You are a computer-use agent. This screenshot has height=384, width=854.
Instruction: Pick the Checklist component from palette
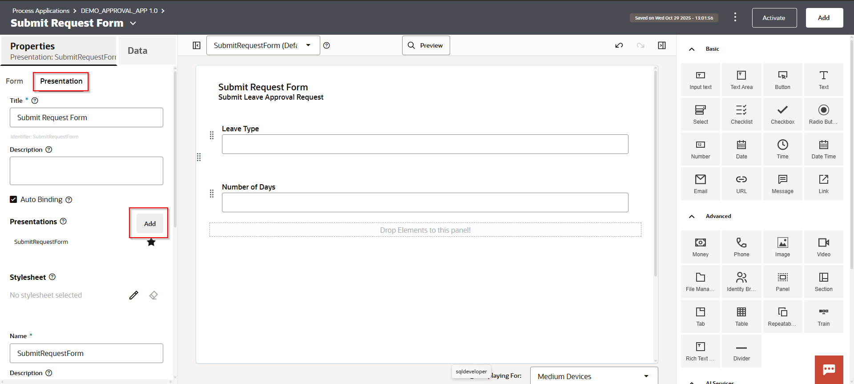tap(741, 114)
